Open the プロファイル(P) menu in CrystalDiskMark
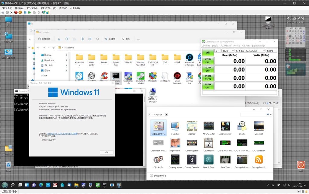The width and height of the screenshot is (309, 194). pyautogui.click(x=225, y=46)
